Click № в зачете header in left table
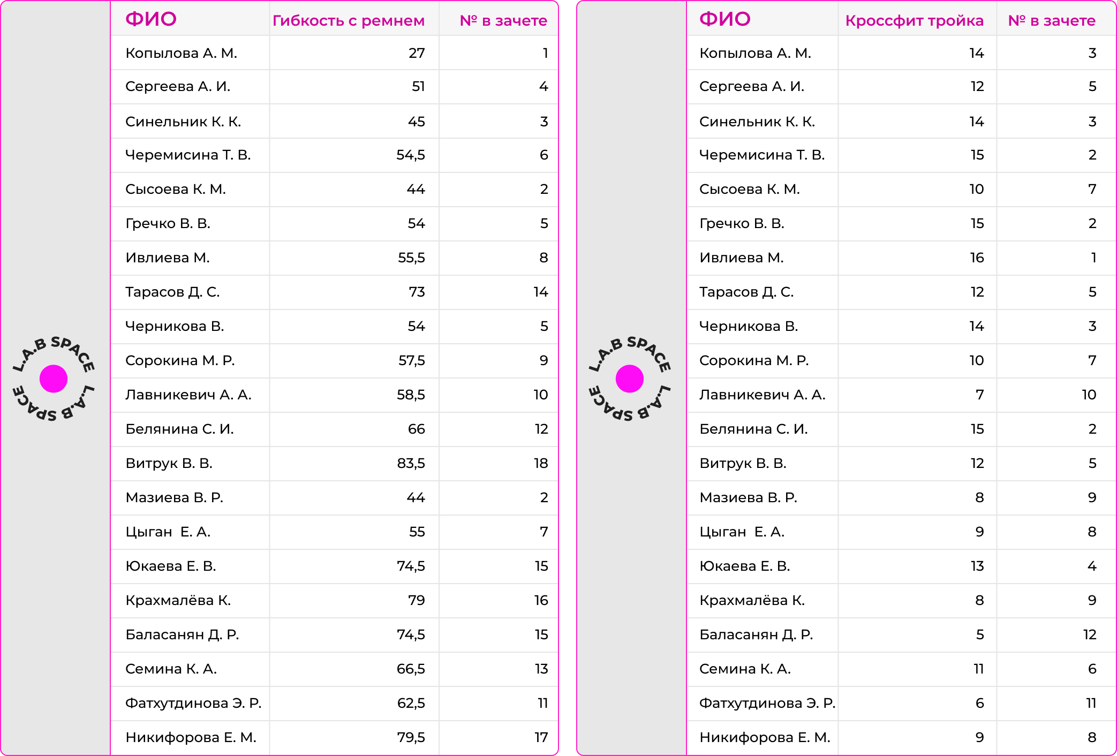The width and height of the screenshot is (1117, 756). 503,21
